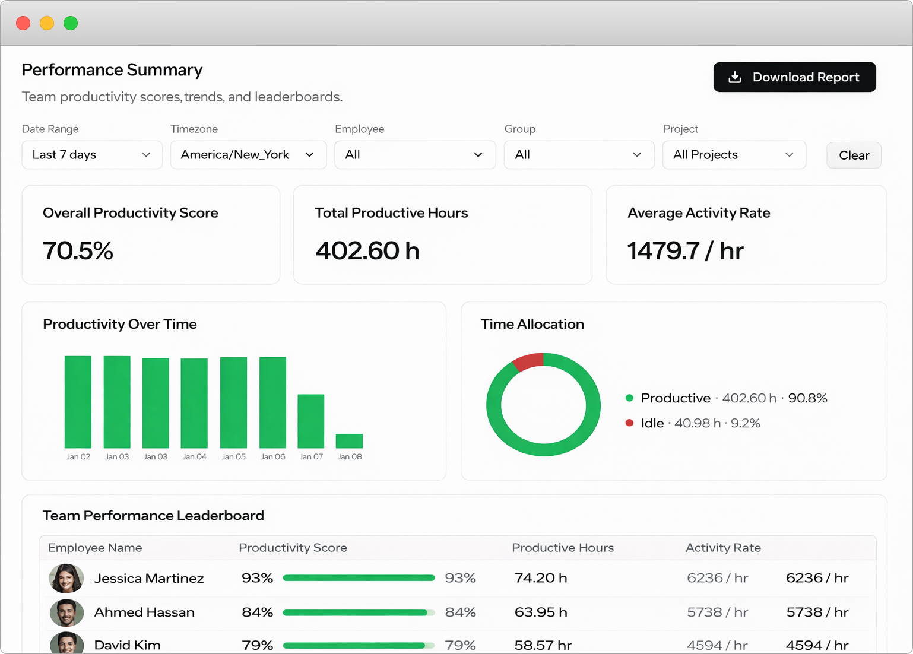Click the green Productive legend dot
The width and height of the screenshot is (913, 654).
(629, 398)
